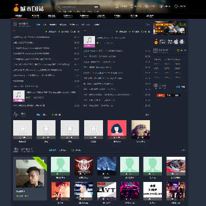
Task: Click the clock icon in the top header
Action: coord(176,6)
